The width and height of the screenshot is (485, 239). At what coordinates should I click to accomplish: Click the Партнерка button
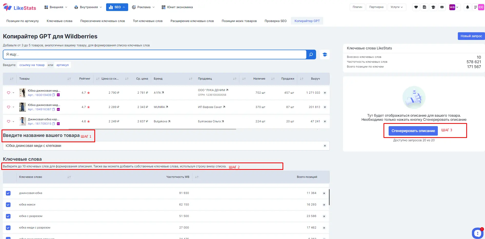(376, 7)
